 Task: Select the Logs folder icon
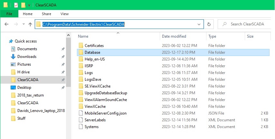pos(81,73)
